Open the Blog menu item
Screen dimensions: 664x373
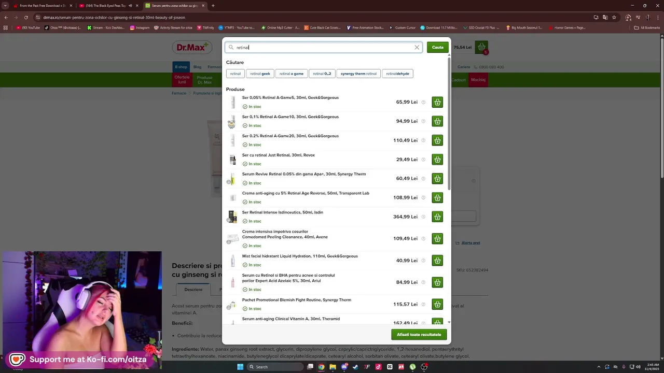pos(198,67)
